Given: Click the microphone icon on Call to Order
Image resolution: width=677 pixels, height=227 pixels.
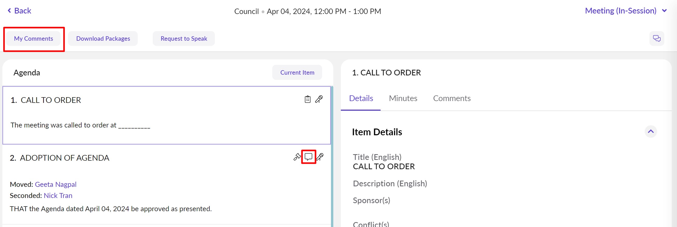Looking at the screenshot, I should click(x=319, y=99).
